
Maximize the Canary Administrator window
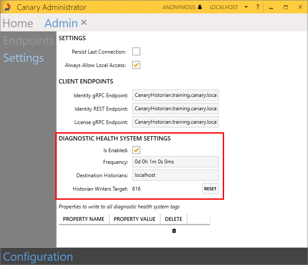tap(286, 7)
